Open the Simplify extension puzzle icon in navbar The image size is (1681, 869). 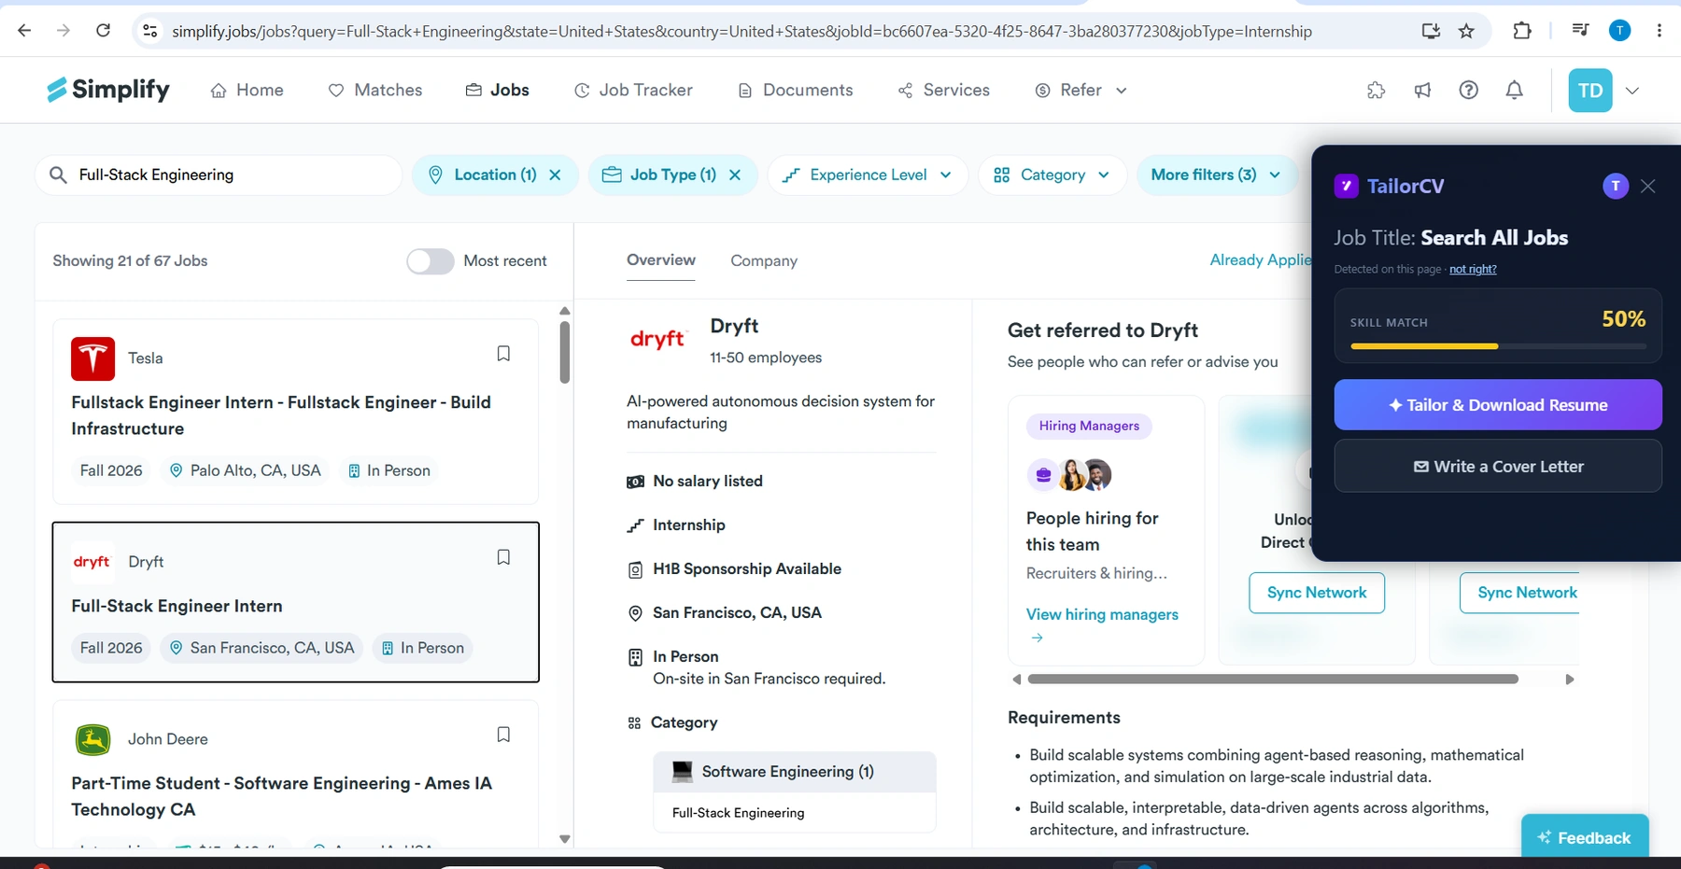tap(1376, 91)
